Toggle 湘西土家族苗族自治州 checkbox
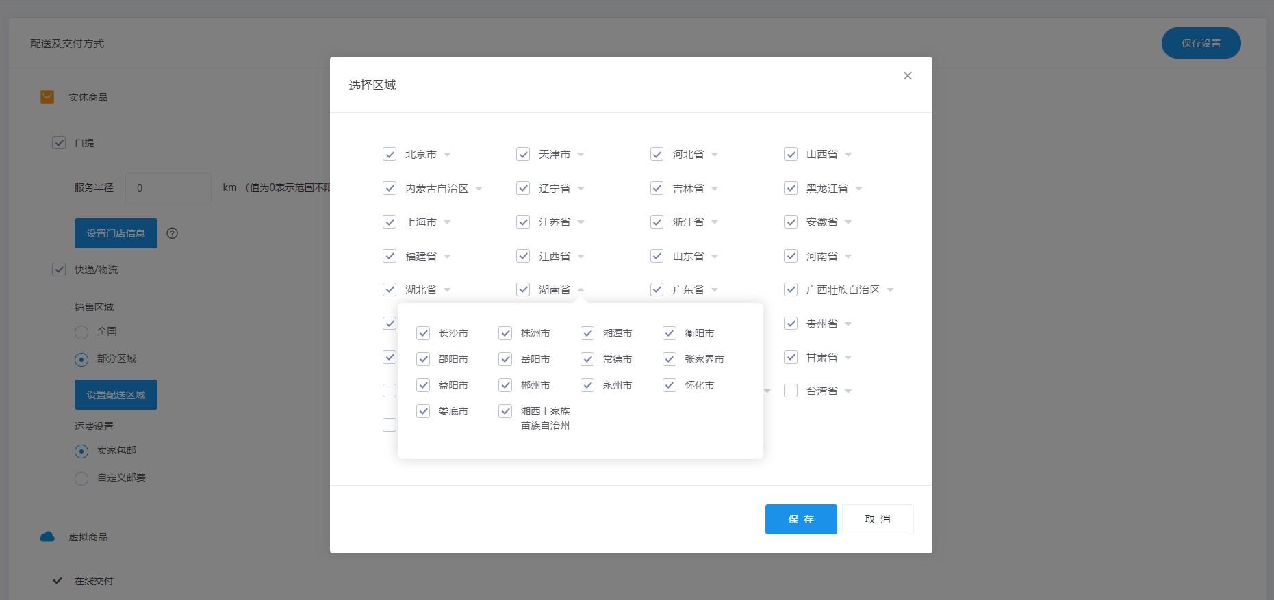1274x600 pixels. (x=505, y=411)
